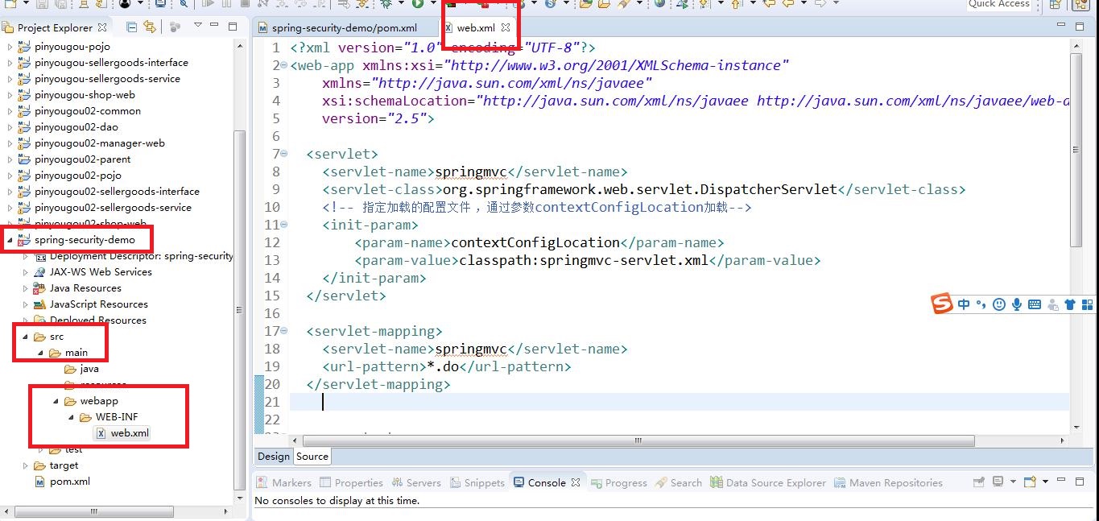Select pinyougou02-parent project
This screenshot has width=1099, height=521.
coord(82,159)
